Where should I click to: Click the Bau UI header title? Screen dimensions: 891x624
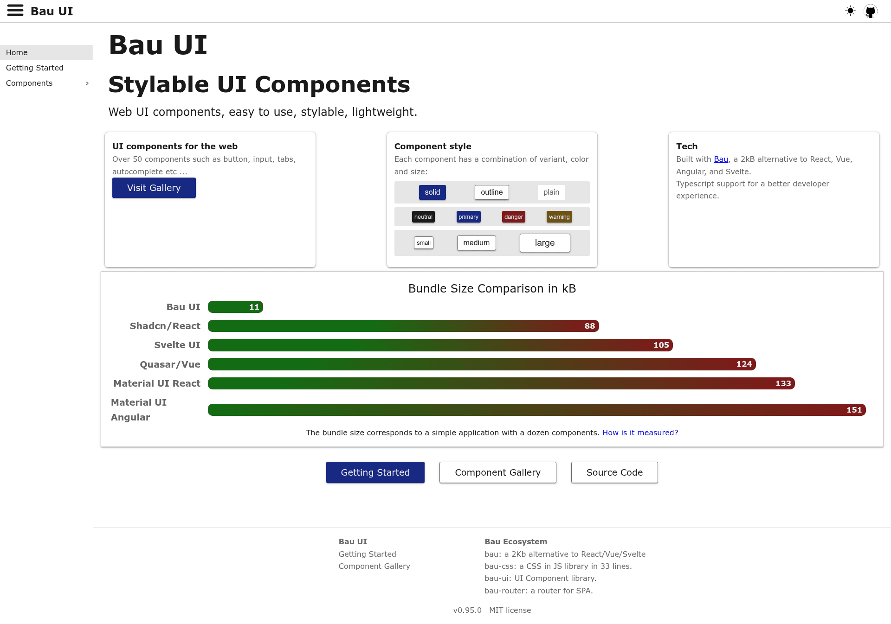point(52,11)
